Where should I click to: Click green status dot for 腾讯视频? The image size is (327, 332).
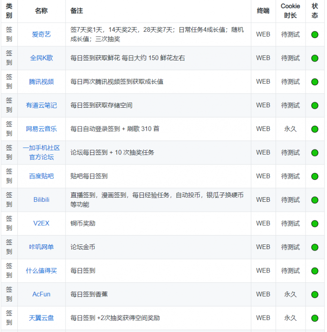click(315, 82)
